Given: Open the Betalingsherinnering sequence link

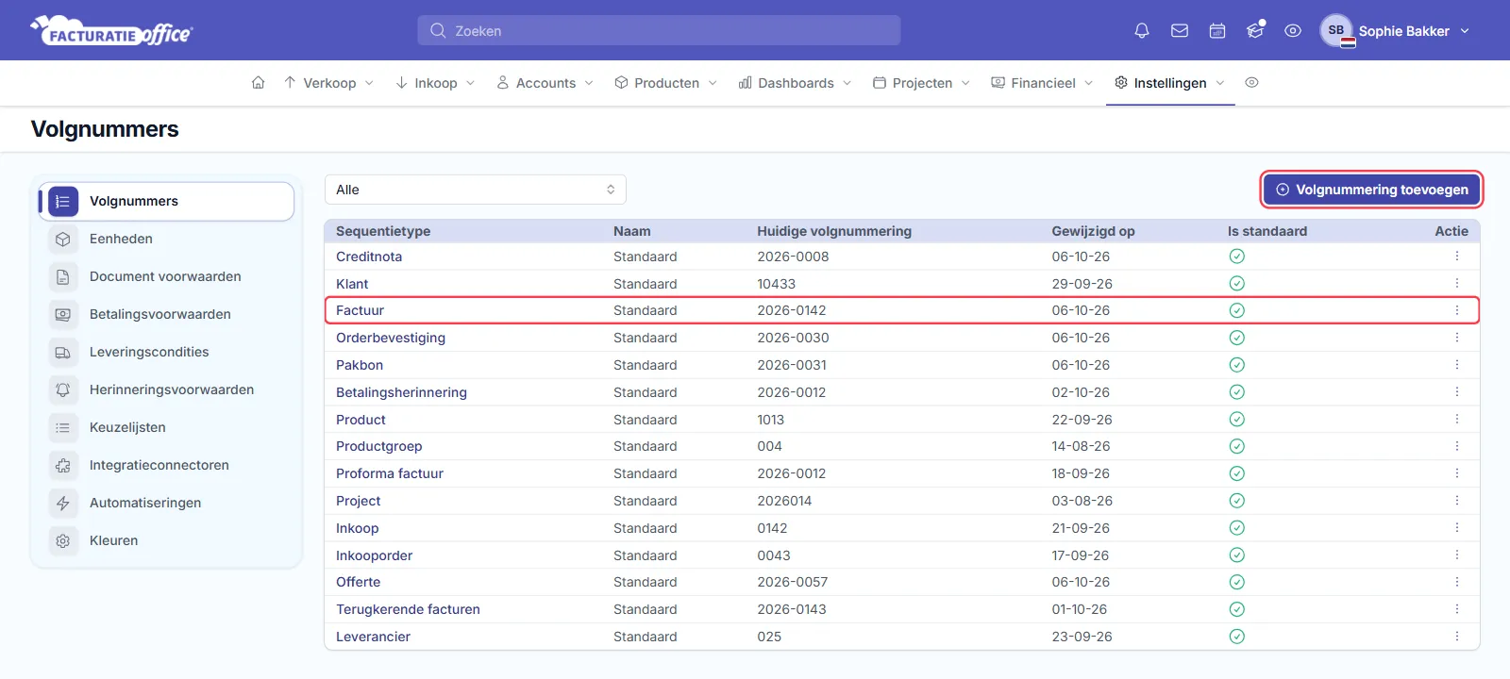Looking at the screenshot, I should (401, 392).
